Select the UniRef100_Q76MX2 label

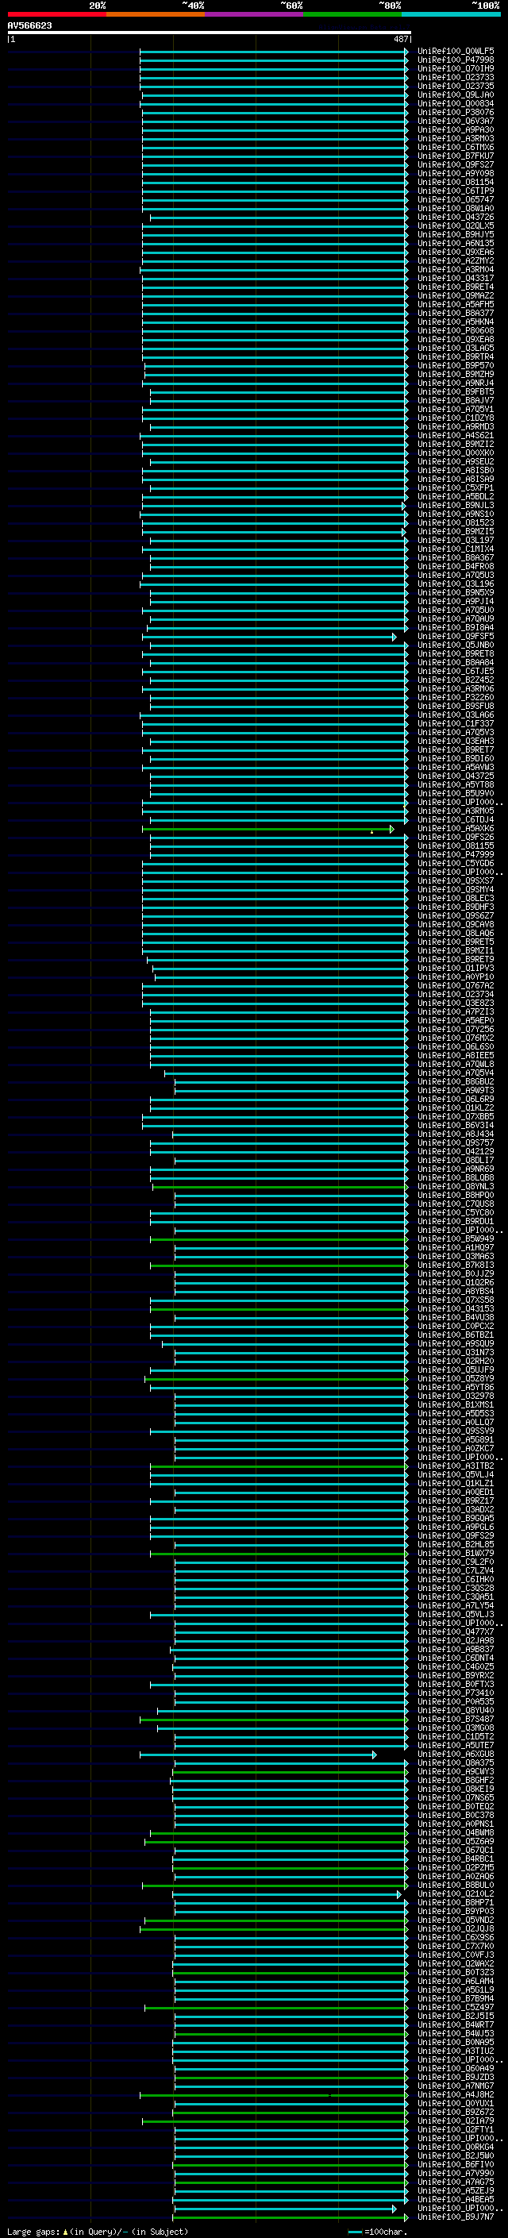(456, 1038)
